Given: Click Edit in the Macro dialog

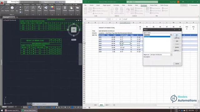Looking at the screenshot, I should pos(177,41).
